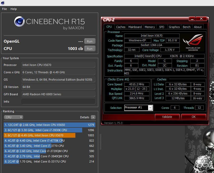Switch to the Caches tab in CPU-Z
The height and width of the screenshot is (173, 214).
(x=121, y=27)
